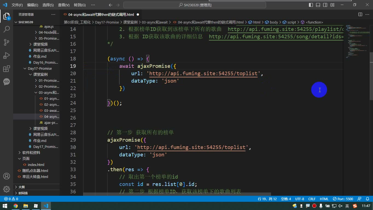Toggle the secondary side bar visibility

point(325,5)
